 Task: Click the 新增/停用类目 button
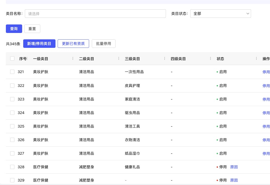coord(39,44)
